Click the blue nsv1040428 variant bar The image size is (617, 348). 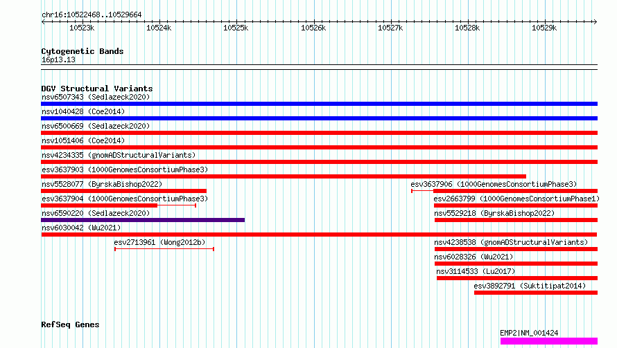click(x=319, y=118)
